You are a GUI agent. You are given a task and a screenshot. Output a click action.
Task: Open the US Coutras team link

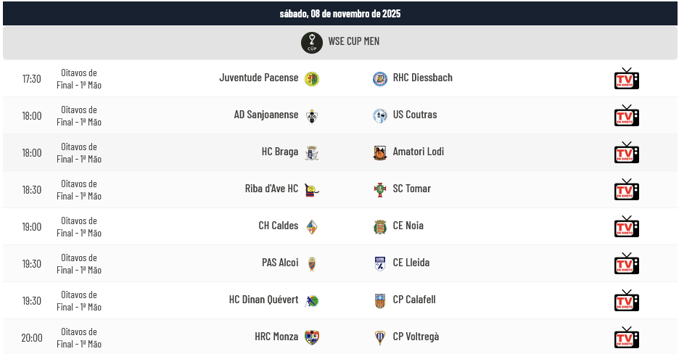(x=415, y=115)
